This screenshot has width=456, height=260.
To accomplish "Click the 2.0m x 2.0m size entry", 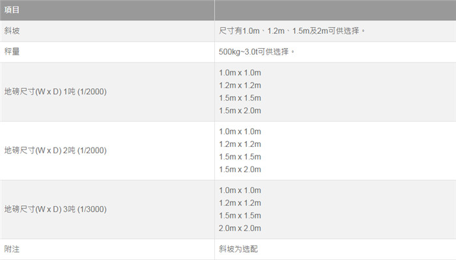I will pos(240,228).
